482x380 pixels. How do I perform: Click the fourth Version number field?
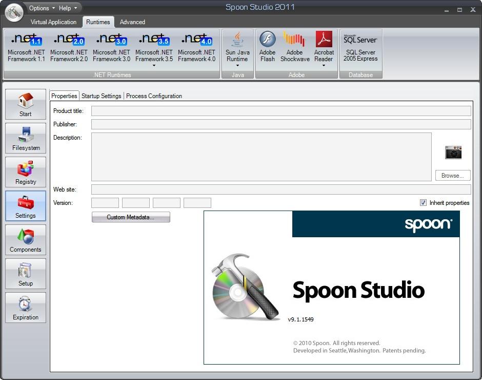tap(197, 203)
